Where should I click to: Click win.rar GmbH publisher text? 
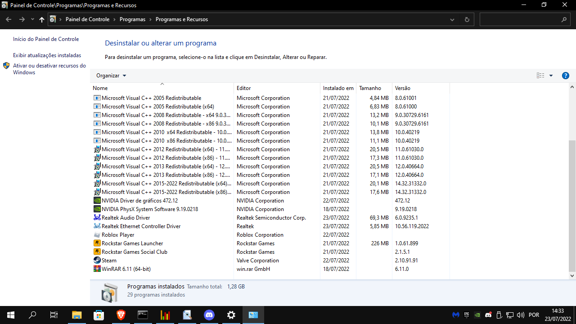coord(253,269)
